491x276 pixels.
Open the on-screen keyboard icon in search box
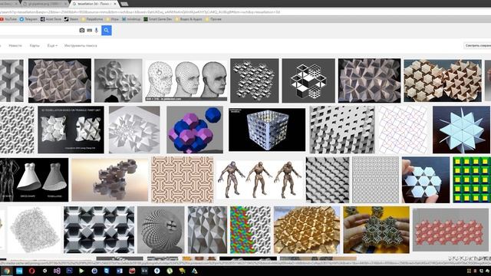click(x=90, y=31)
